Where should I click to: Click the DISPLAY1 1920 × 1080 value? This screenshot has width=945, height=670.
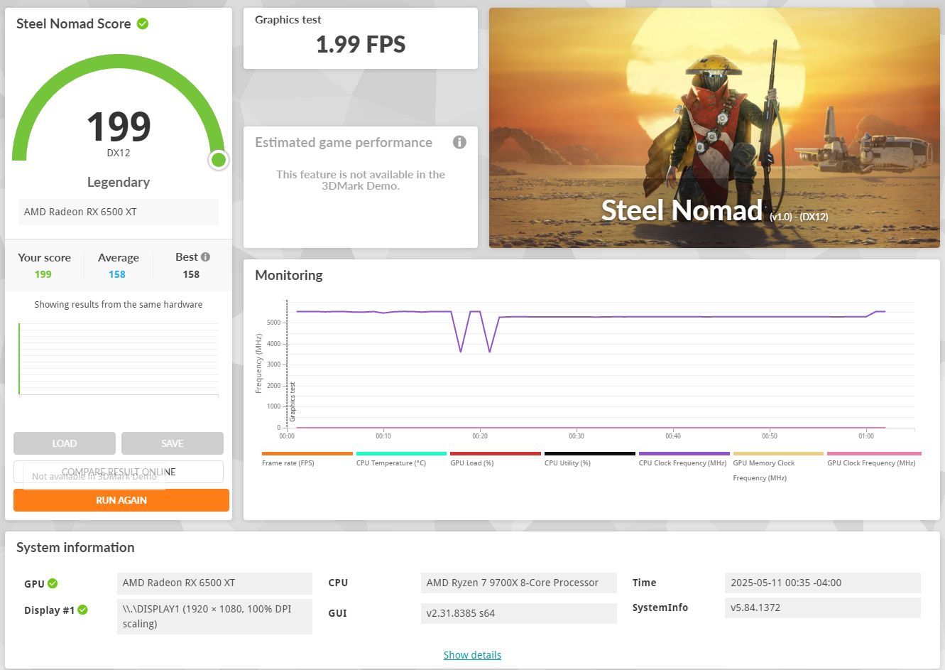214,617
